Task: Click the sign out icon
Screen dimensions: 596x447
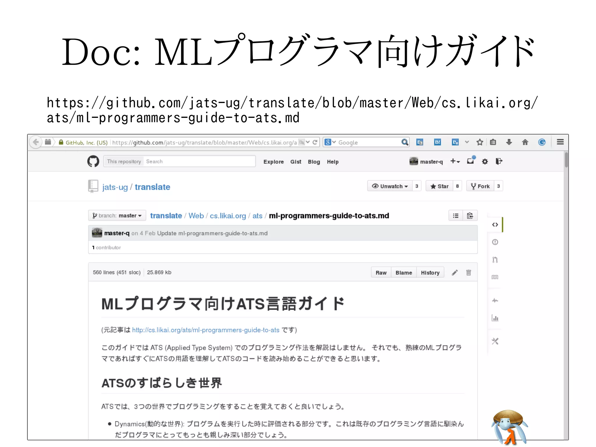Action: (499, 161)
